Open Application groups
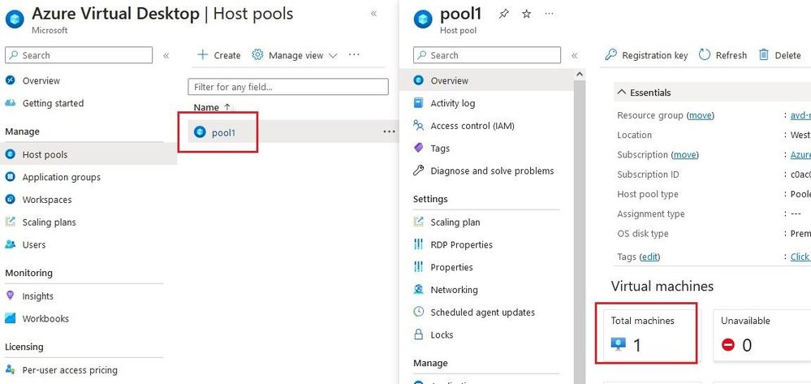This screenshot has height=384, width=811. [61, 177]
